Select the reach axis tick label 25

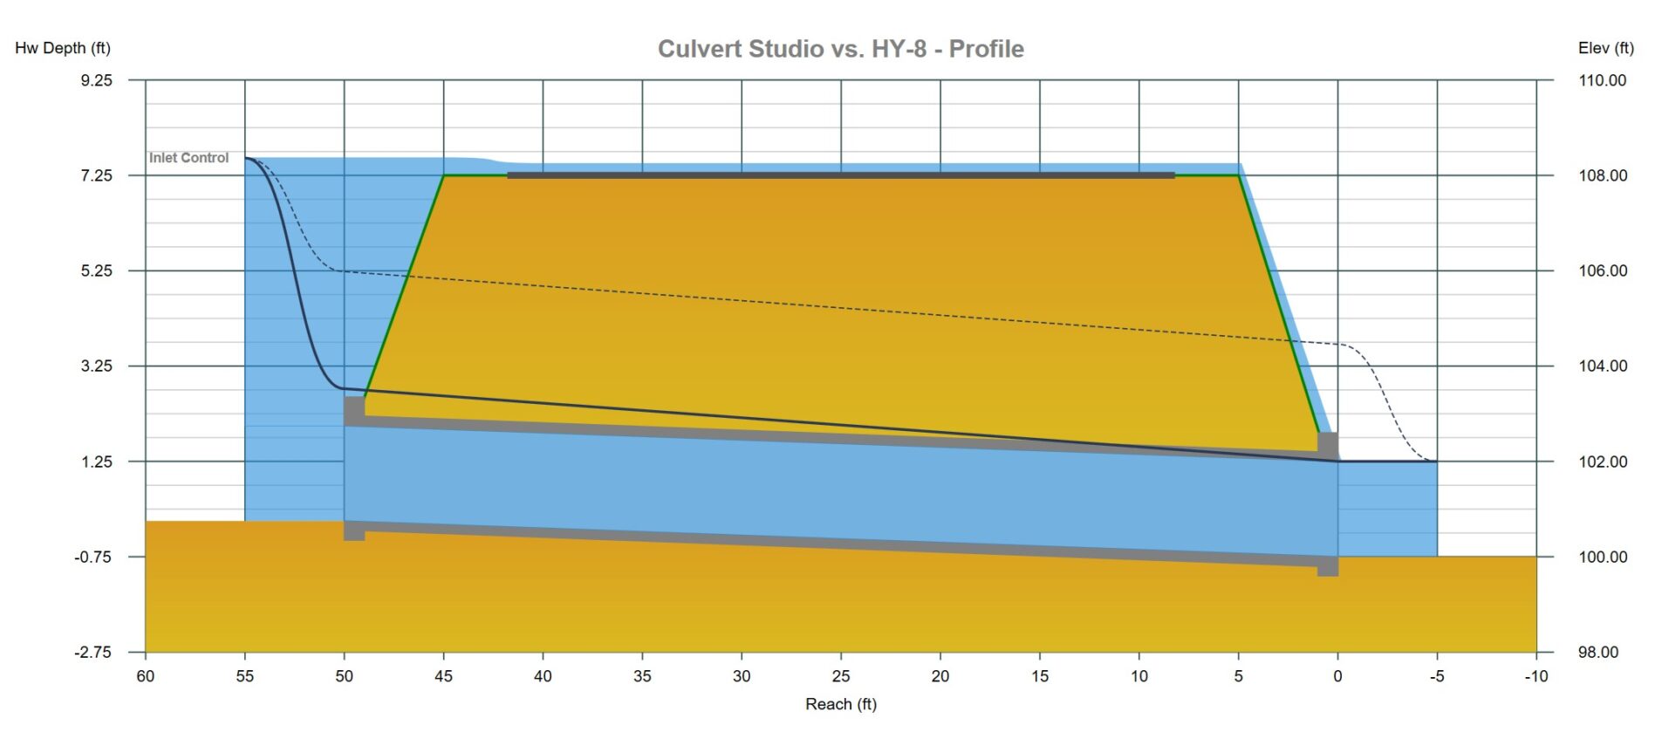click(x=841, y=676)
